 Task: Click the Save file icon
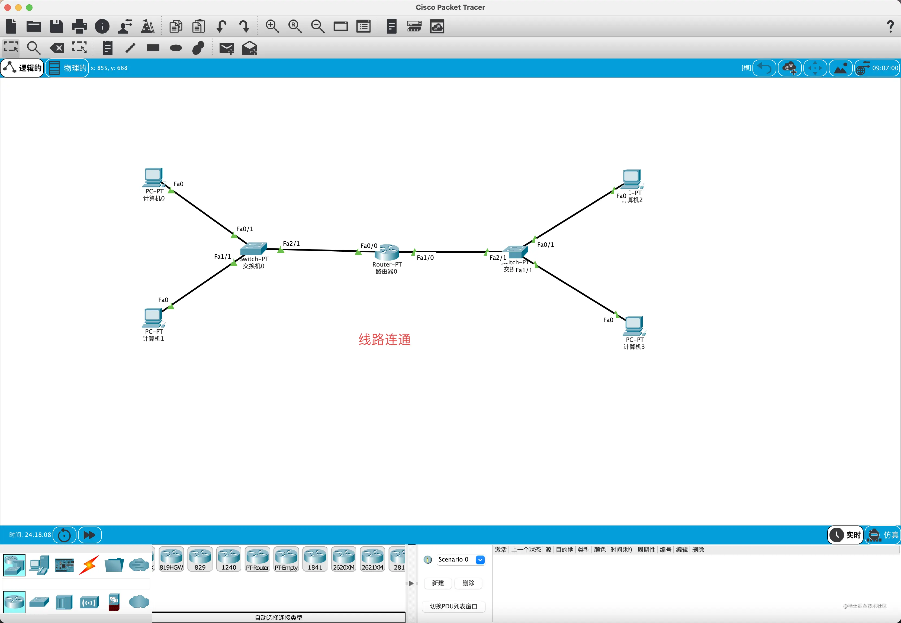click(x=57, y=26)
